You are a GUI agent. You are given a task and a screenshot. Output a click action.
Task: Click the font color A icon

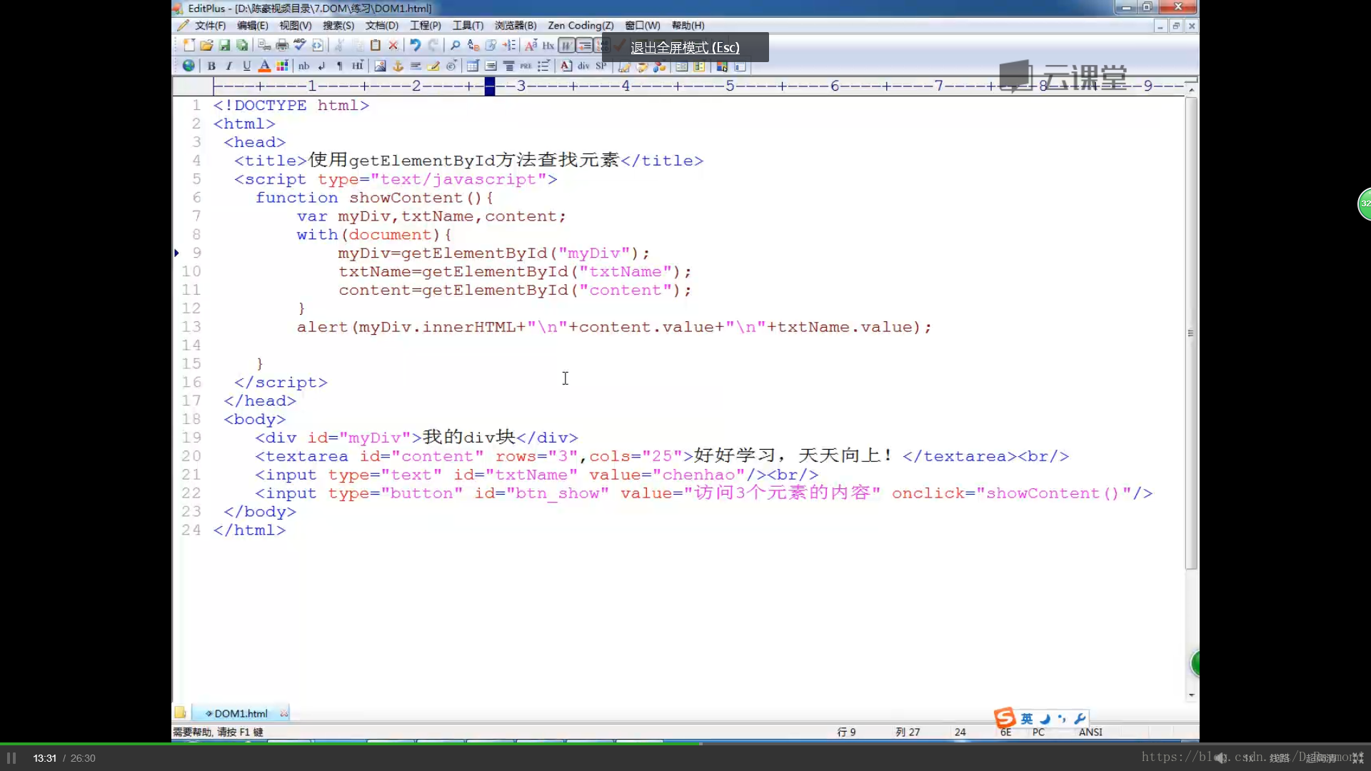(x=264, y=66)
